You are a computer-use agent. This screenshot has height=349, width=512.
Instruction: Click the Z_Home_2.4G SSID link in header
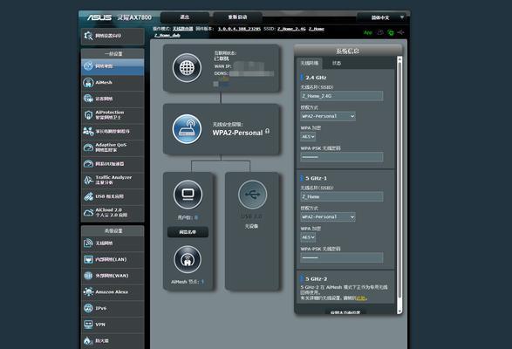tap(291, 29)
